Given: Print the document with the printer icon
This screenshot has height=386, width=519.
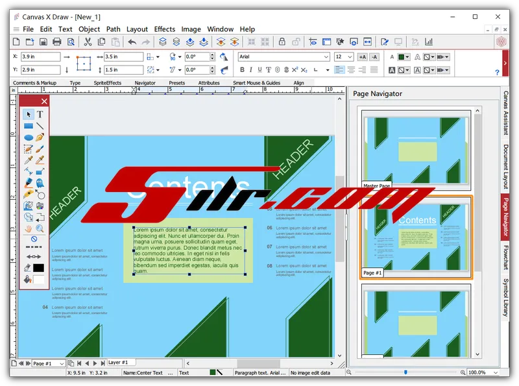Looking at the screenshot, I should click(57, 42).
